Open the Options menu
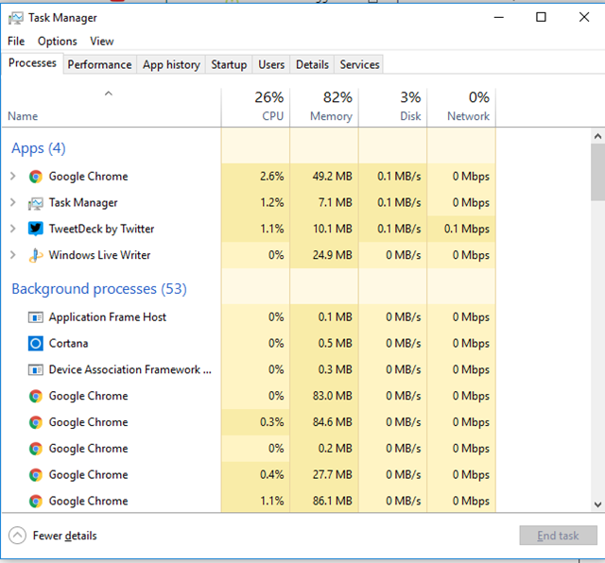The height and width of the screenshot is (563, 605). (x=57, y=42)
